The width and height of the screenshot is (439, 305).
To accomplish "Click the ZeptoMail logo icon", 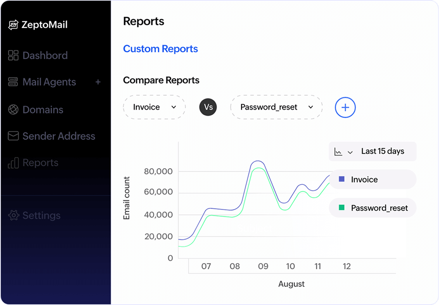I will [13, 25].
